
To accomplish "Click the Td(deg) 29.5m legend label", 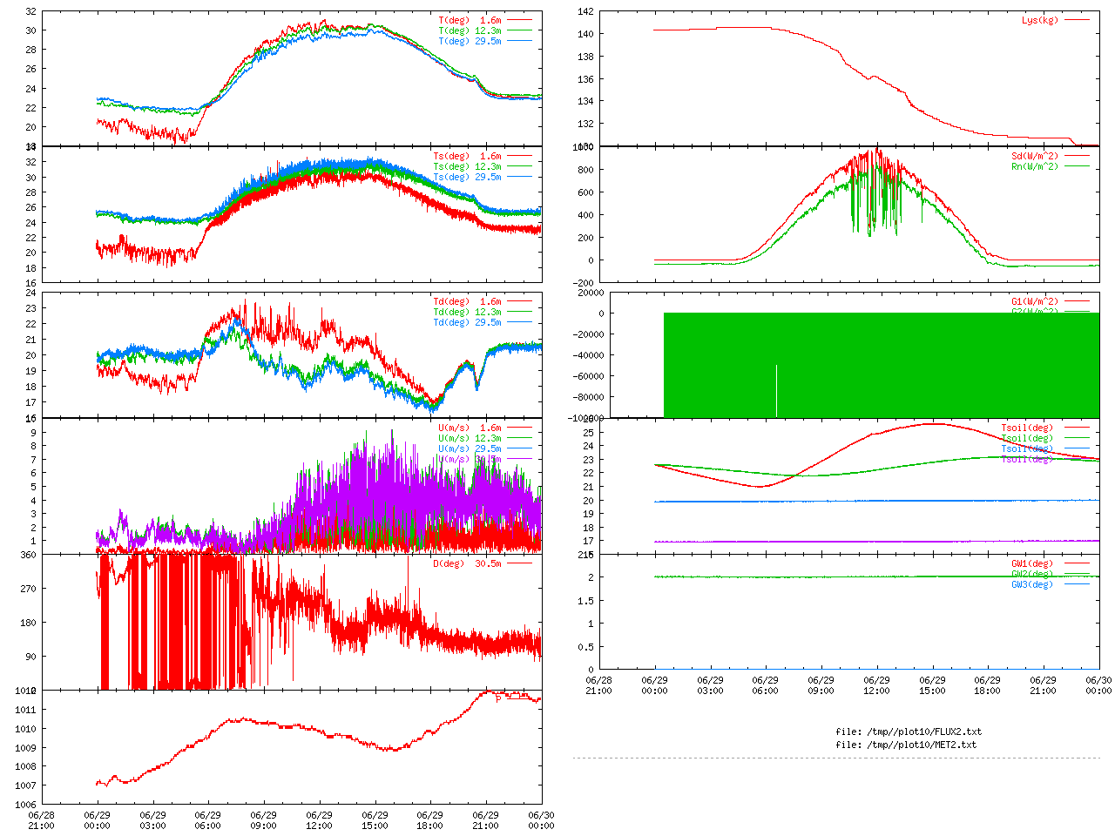I will pyautogui.click(x=467, y=322).
